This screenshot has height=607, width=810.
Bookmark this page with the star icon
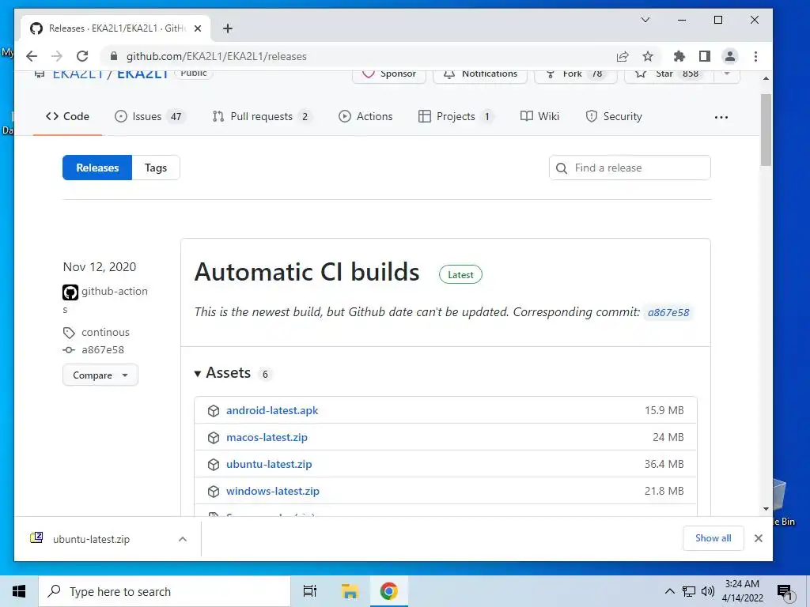click(x=648, y=56)
